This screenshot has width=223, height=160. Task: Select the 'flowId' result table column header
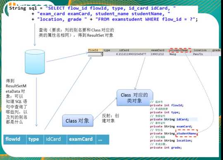[96, 50]
